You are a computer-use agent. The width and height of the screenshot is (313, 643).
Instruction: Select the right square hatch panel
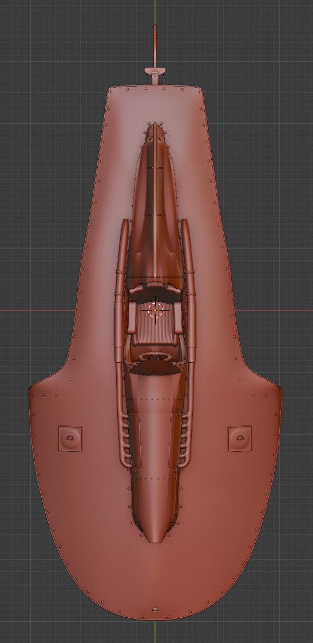pyautogui.click(x=240, y=438)
